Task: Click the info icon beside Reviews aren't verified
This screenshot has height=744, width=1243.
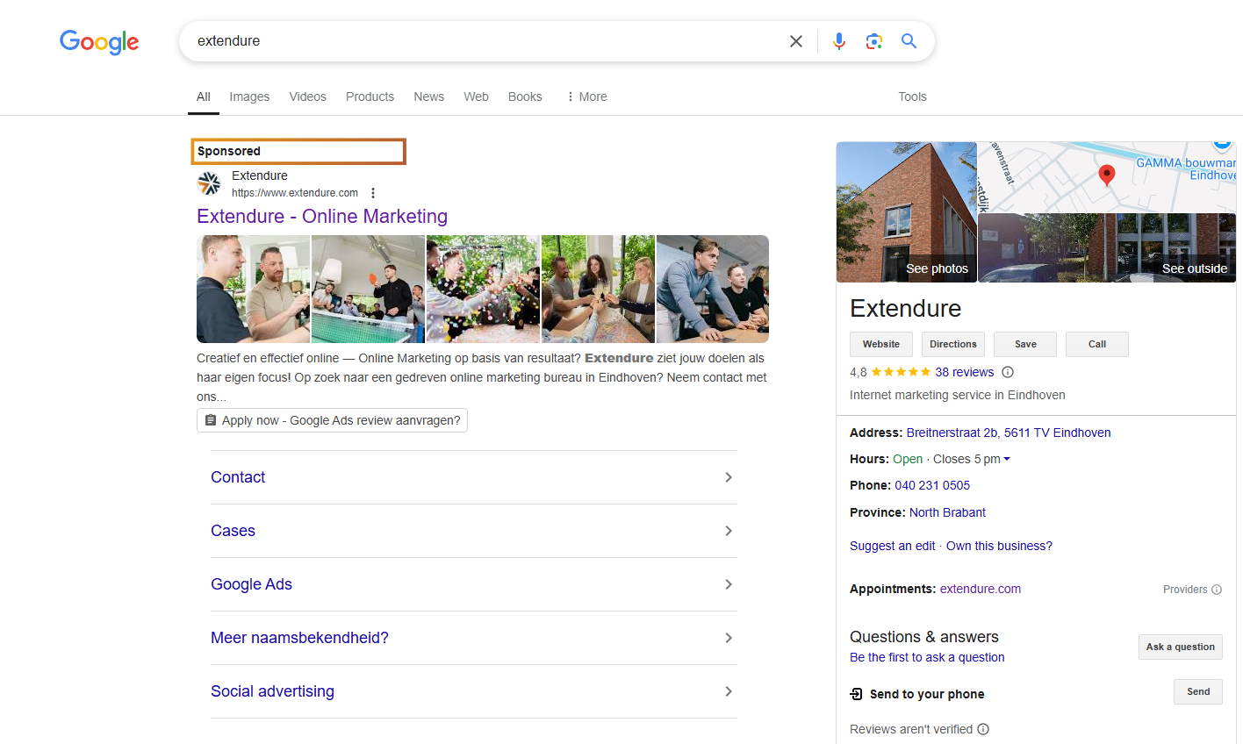Action: coord(983,729)
